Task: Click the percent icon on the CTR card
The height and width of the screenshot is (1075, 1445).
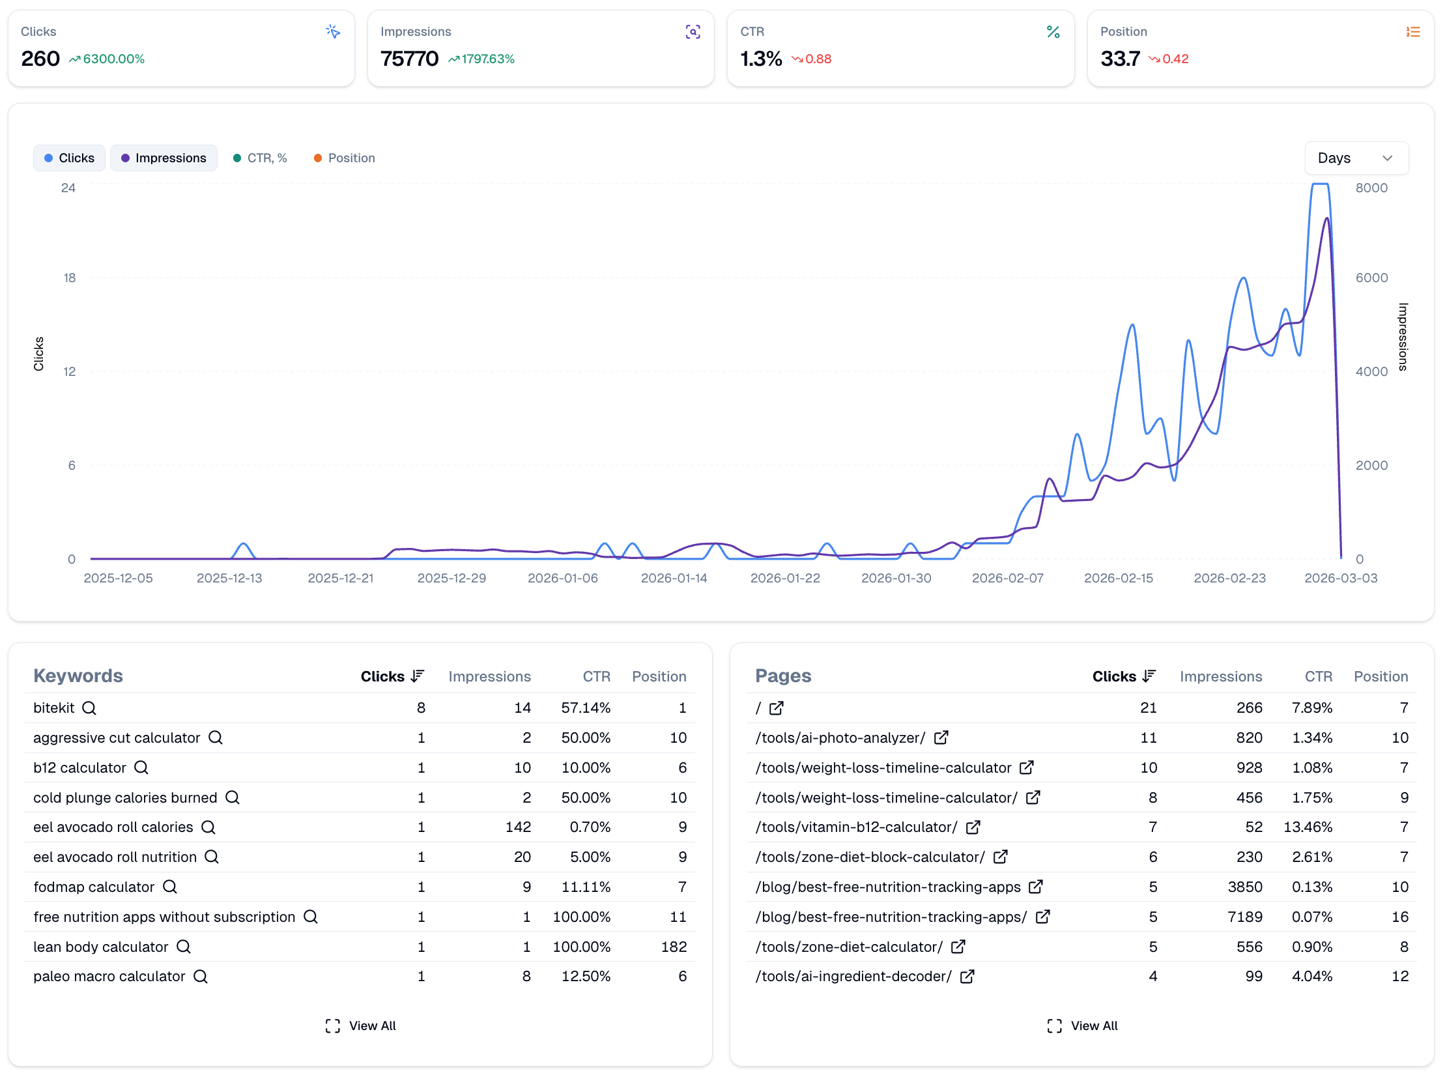Action: tap(1053, 31)
